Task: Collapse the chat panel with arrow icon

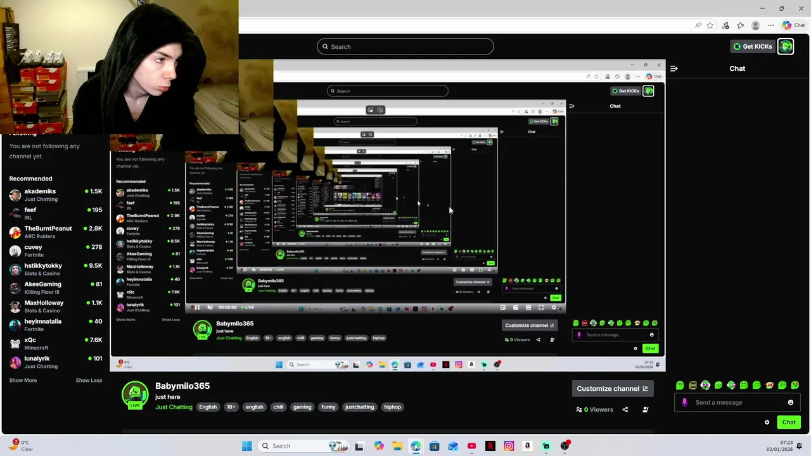Action: pyautogui.click(x=674, y=68)
